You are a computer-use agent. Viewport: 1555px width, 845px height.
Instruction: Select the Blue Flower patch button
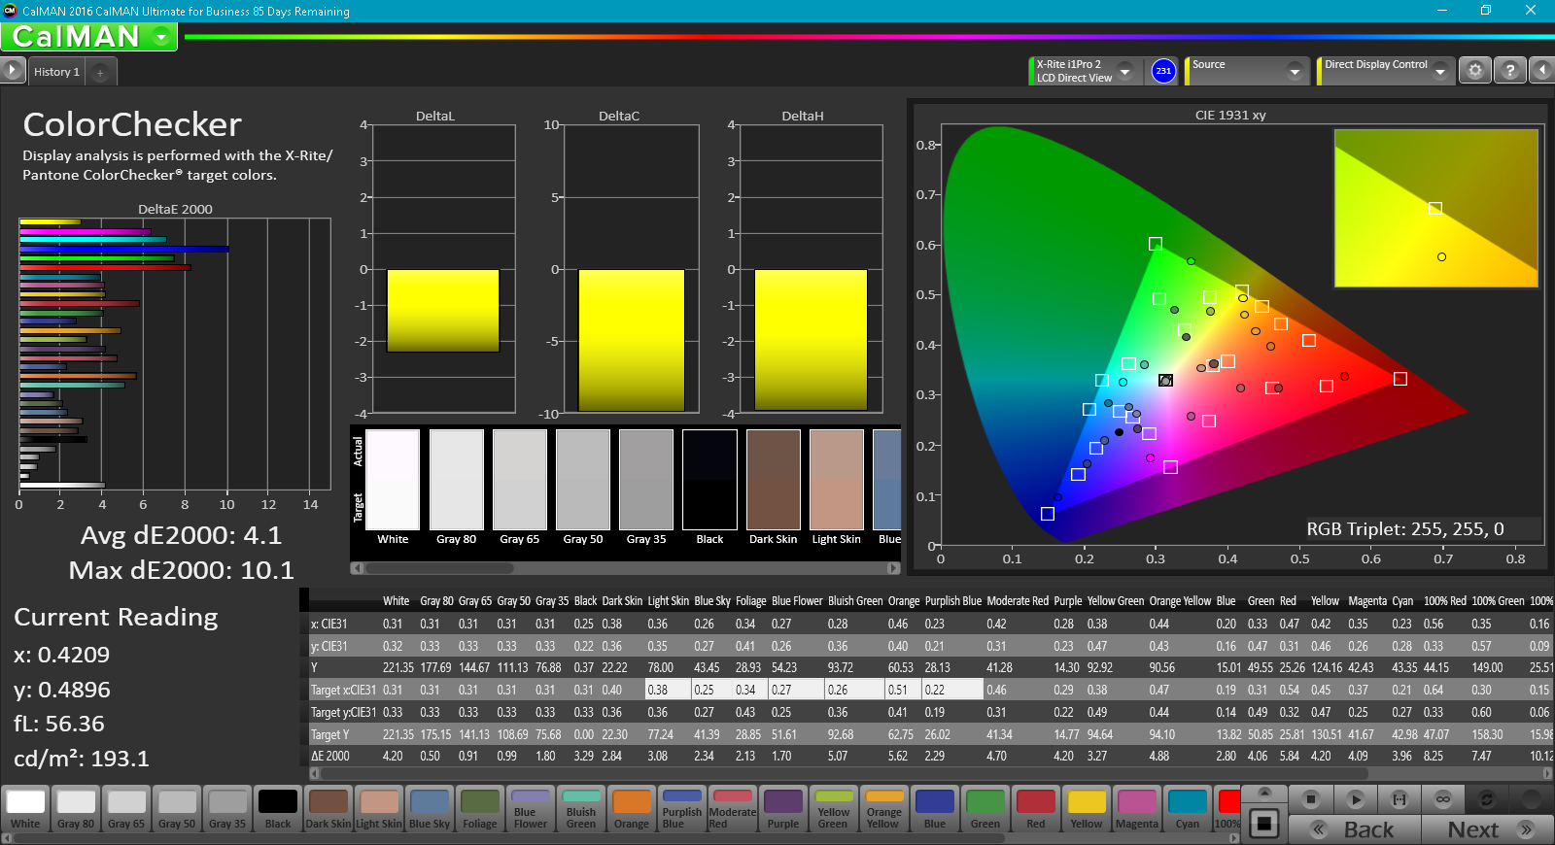click(x=531, y=809)
